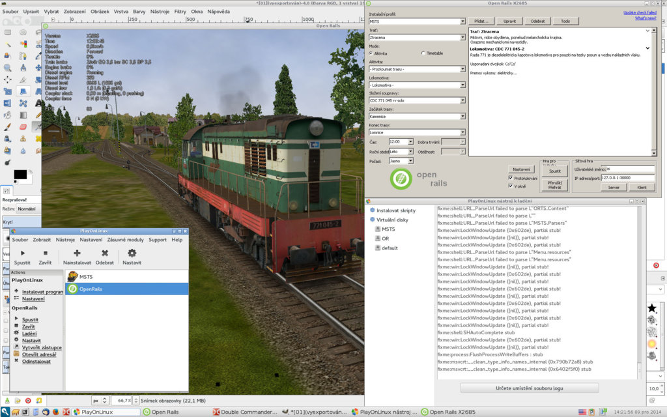Select the MSTS entry in PlayOnLinux list
This screenshot has height=417, width=667.
point(86,277)
